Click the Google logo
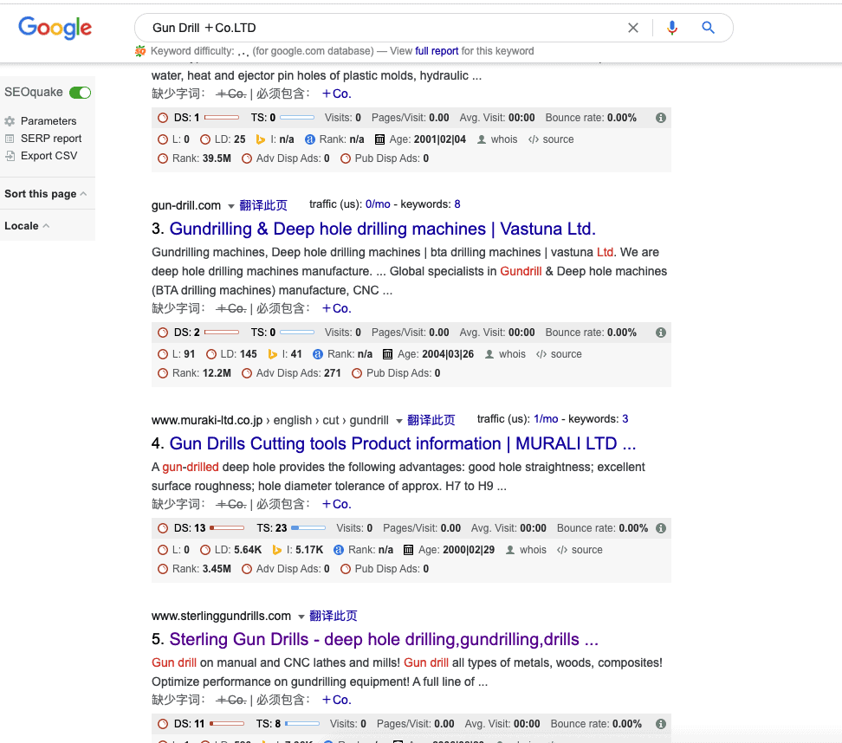842x743 pixels. [x=55, y=28]
